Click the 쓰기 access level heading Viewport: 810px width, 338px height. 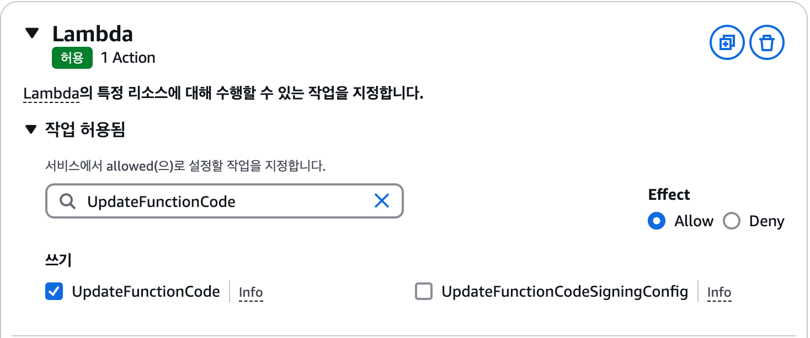coord(58,260)
